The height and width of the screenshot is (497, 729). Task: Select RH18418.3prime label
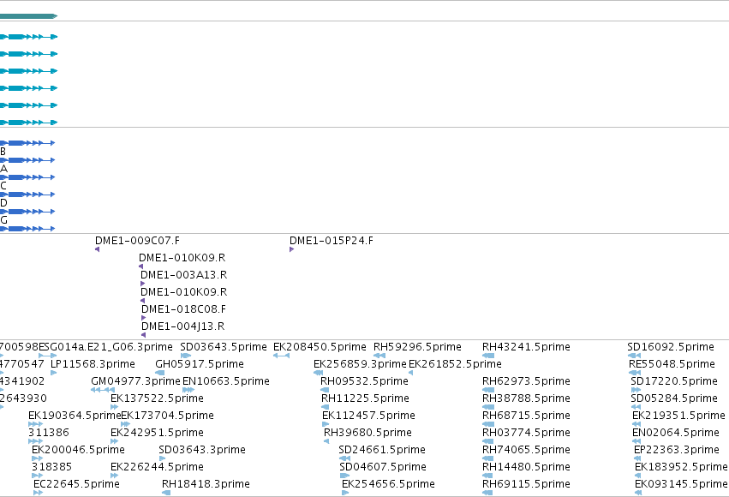point(206,484)
